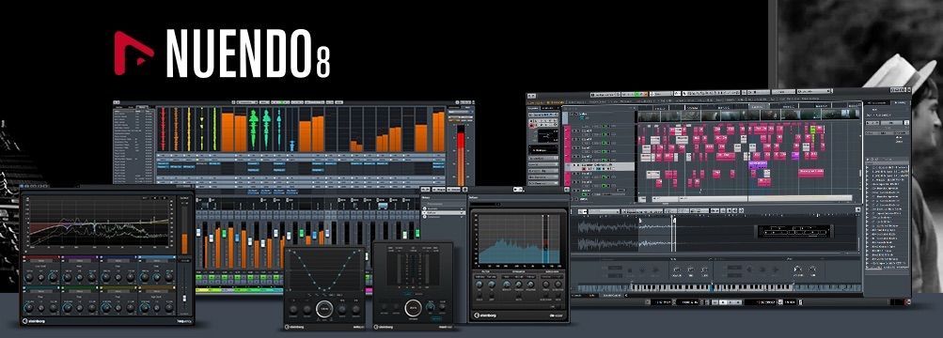Viewport: 943px width, 338px height.
Task: Click the frequency knob of the red band in Frequency
Action: [x=29, y=277]
